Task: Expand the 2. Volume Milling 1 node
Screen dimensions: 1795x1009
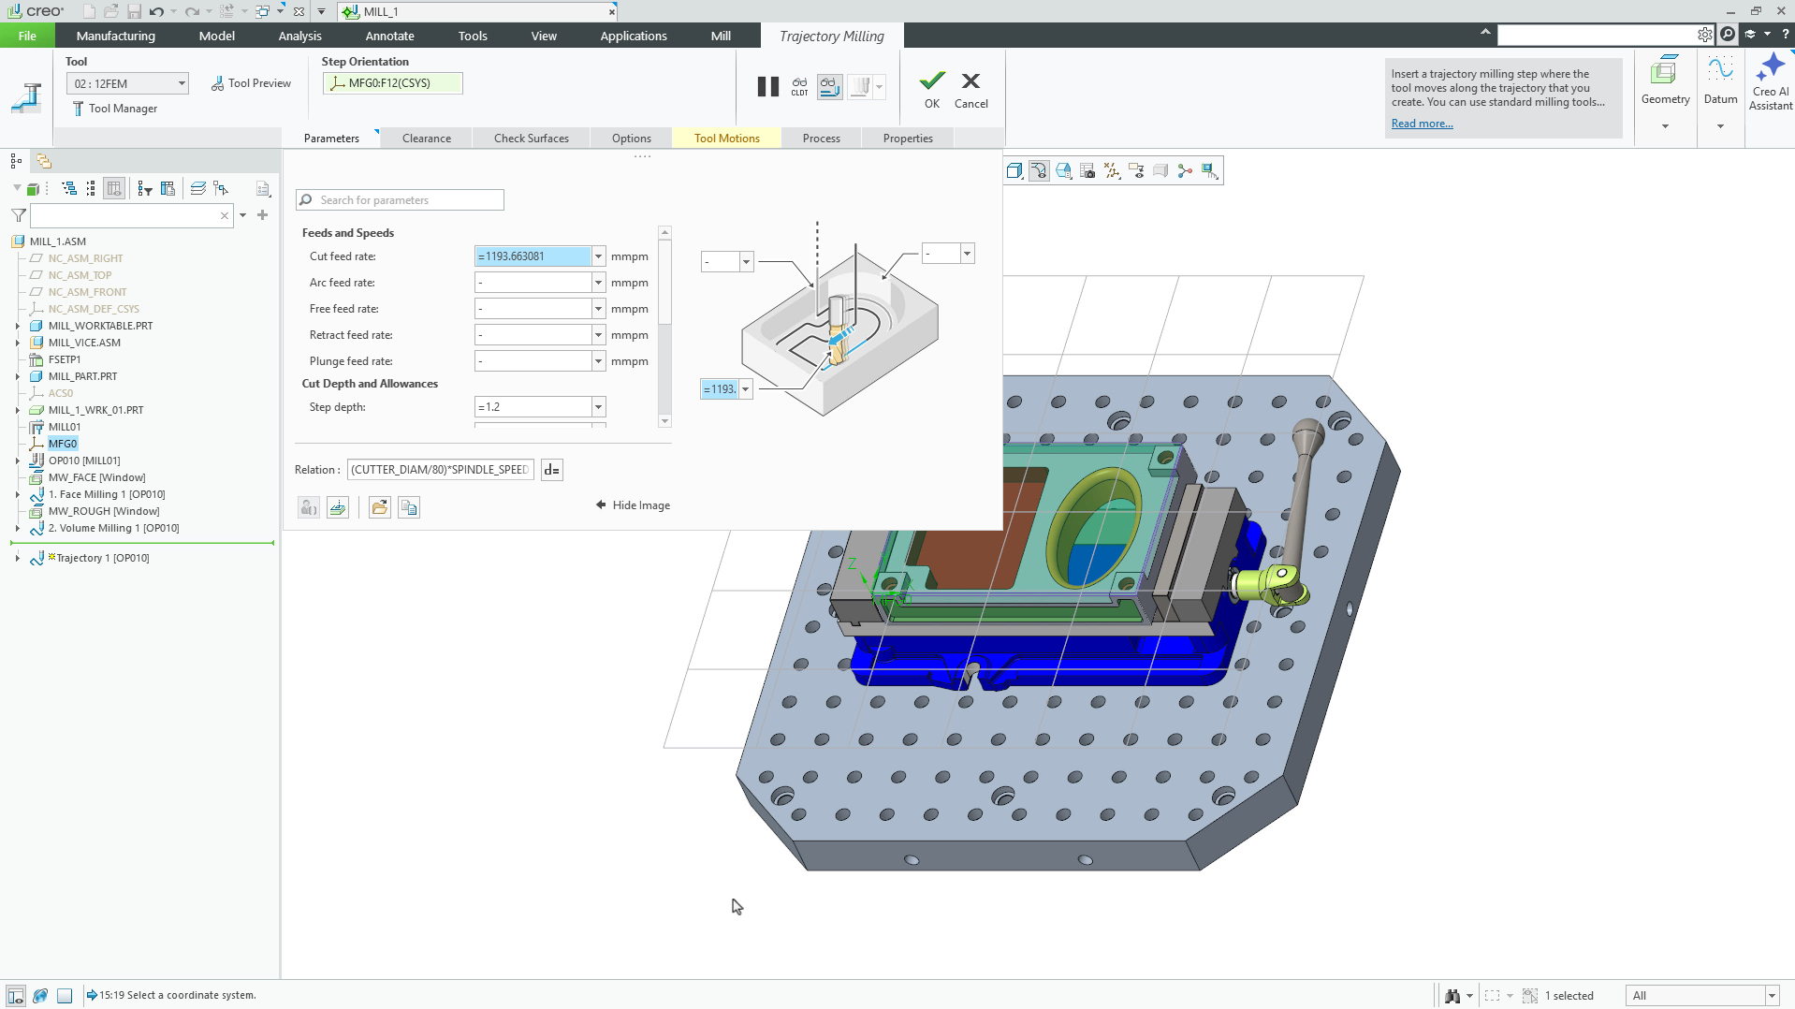Action: [18, 528]
